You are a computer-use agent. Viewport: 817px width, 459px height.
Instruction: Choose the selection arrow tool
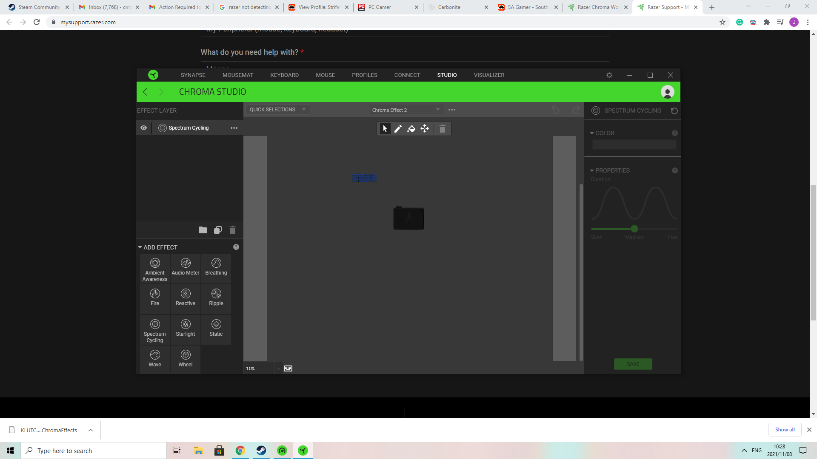(385, 129)
